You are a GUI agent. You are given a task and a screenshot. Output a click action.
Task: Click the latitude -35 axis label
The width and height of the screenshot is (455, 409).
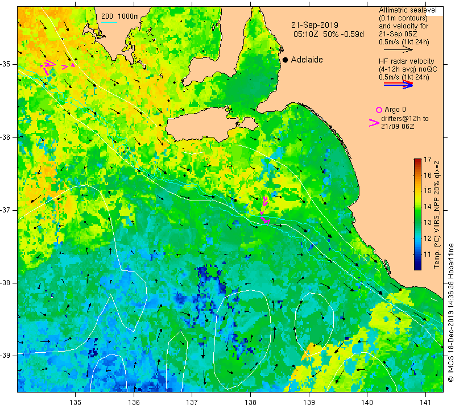[x=6, y=64]
